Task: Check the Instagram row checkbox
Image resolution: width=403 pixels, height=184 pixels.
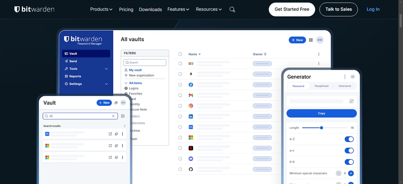Action: click(180, 106)
